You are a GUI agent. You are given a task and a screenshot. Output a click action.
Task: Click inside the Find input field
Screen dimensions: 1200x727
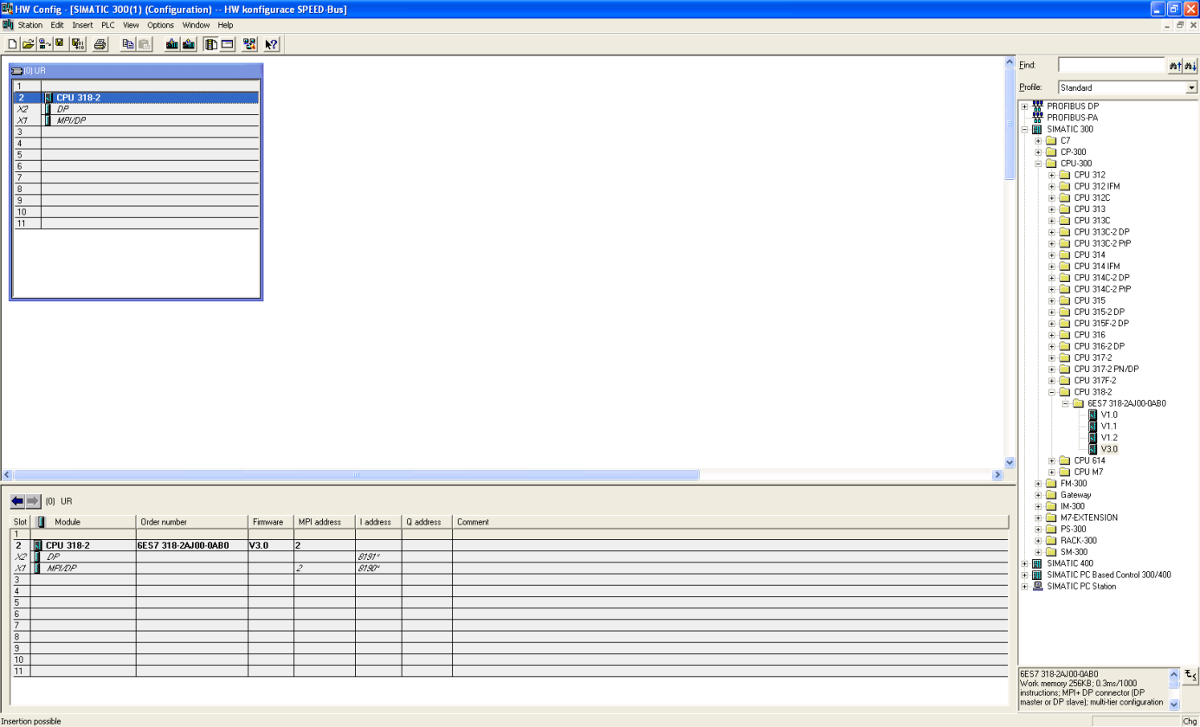1112,65
